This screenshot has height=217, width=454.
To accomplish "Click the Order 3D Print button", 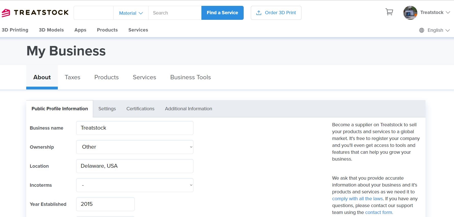I will click(x=276, y=13).
